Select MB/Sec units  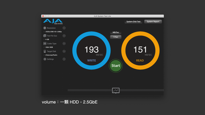tap(116, 32)
